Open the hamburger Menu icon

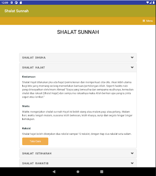[x=144, y=21]
